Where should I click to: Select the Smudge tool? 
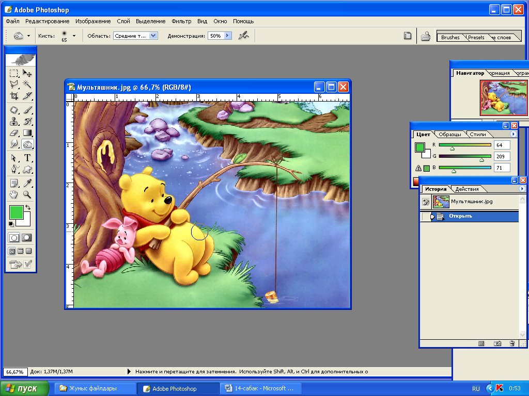14,144
